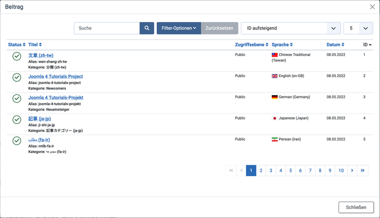Screen dimensions: 380x218
Task: Select article 記事 (ja-jp)
Action: point(39,119)
